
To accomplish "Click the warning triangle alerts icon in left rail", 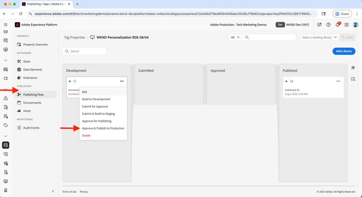I will click(6, 98).
